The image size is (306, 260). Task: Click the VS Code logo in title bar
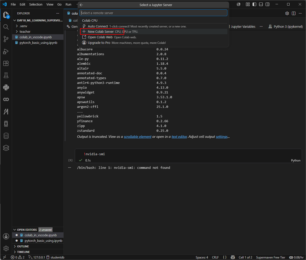[5, 4]
